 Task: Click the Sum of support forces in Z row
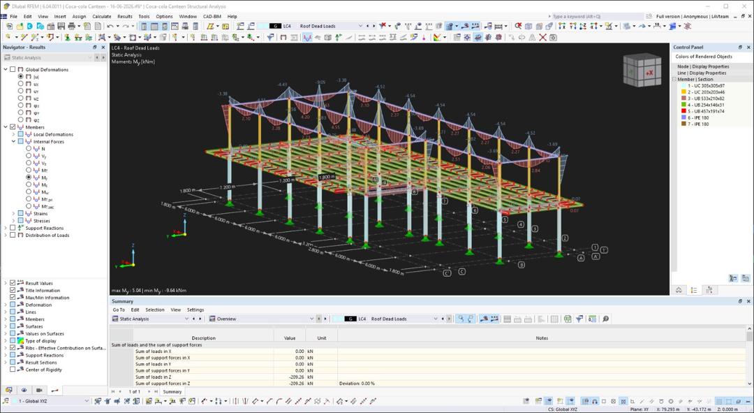click(x=428, y=384)
